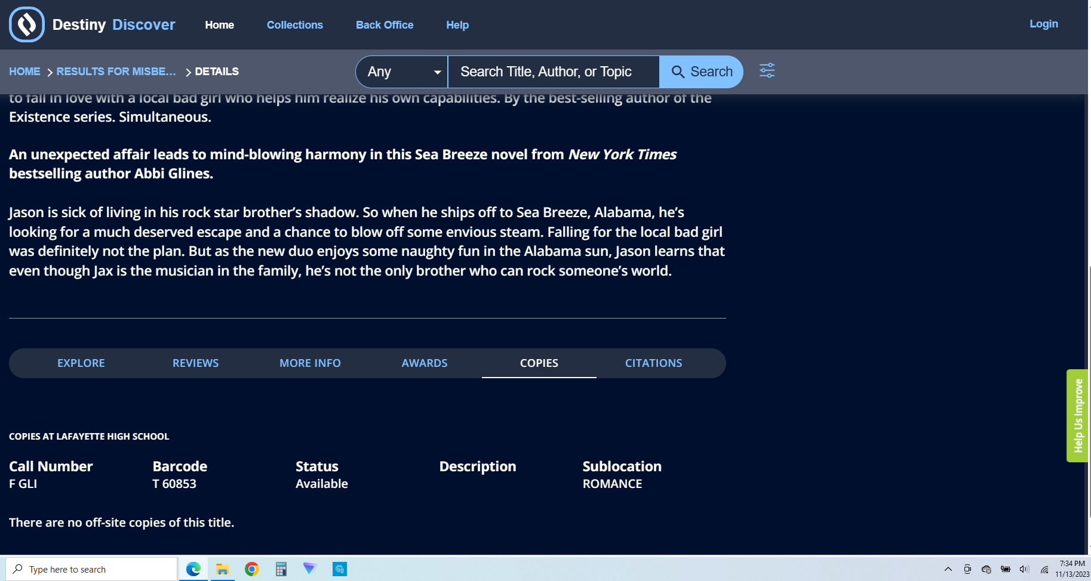The width and height of the screenshot is (1091, 581).
Task: Click the Meet Now tray icon
Action: [967, 569]
